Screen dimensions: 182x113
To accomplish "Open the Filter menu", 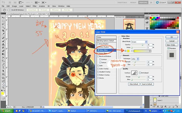I will click(x=35, y=6).
